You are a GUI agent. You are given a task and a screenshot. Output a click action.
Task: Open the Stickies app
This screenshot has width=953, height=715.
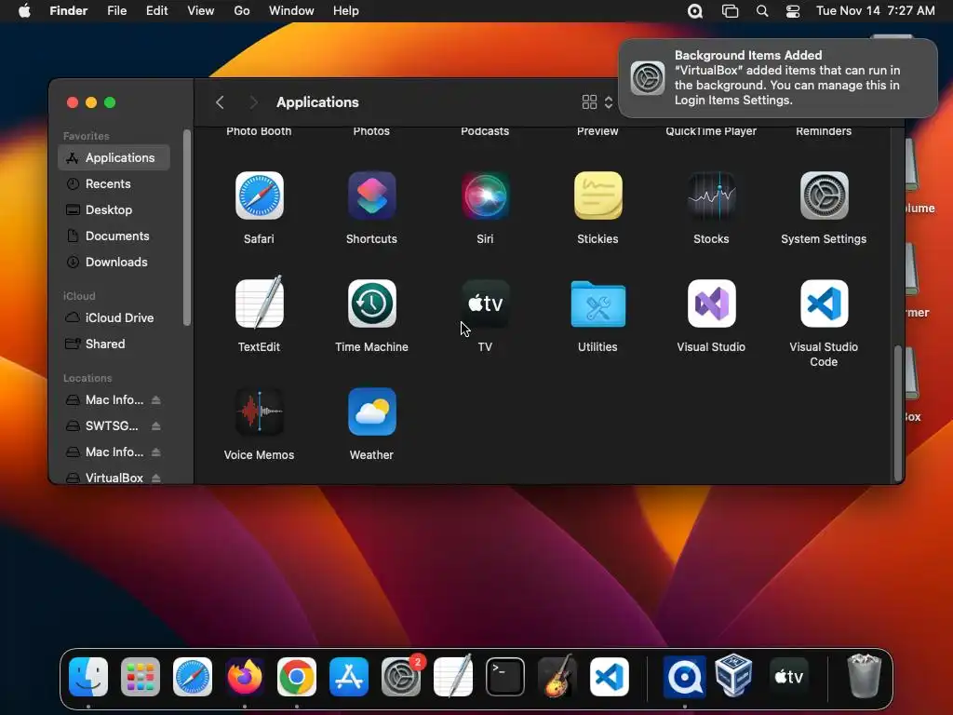(598, 196)
